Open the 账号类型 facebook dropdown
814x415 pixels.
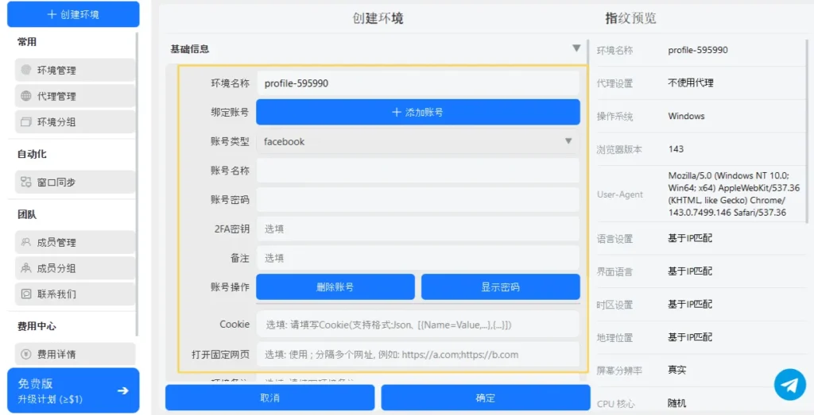pyautogui.click(x=418, y=141)
